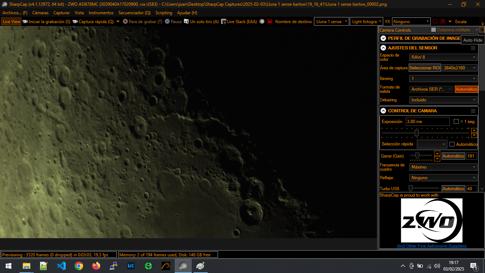Open the Selección rápida dropdown
485x273 pixels.
tap(432, 144)
